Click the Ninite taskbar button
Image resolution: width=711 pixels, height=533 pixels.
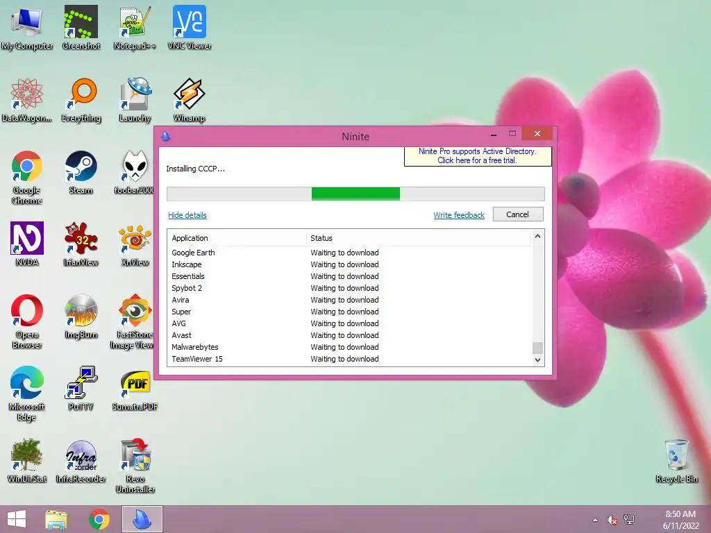click(142, 519)
